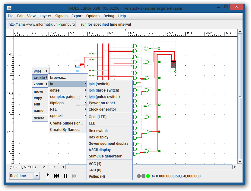Select Pullup (H) entry
Image resolution: width=251 pixels, height=191 pixels.
[110, 176]
